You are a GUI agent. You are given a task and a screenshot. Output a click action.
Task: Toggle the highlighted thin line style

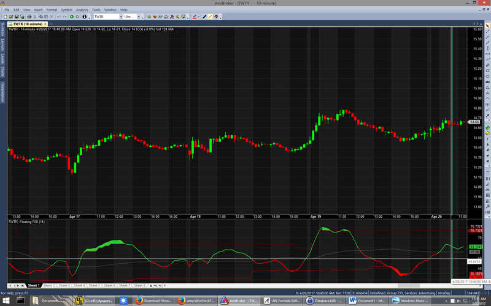tap(210, 17)
